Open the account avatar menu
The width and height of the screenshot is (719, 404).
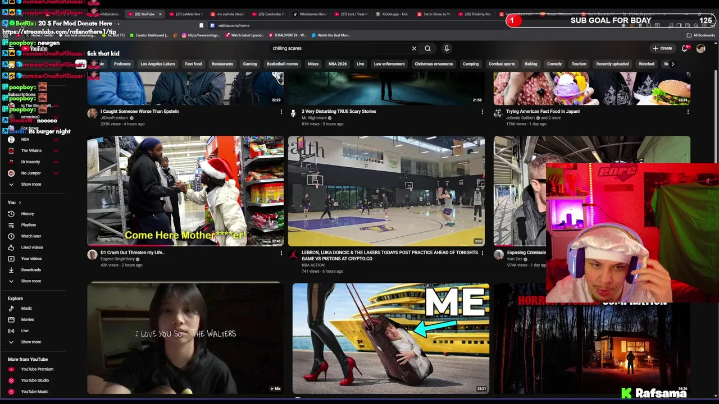point(700,48)
